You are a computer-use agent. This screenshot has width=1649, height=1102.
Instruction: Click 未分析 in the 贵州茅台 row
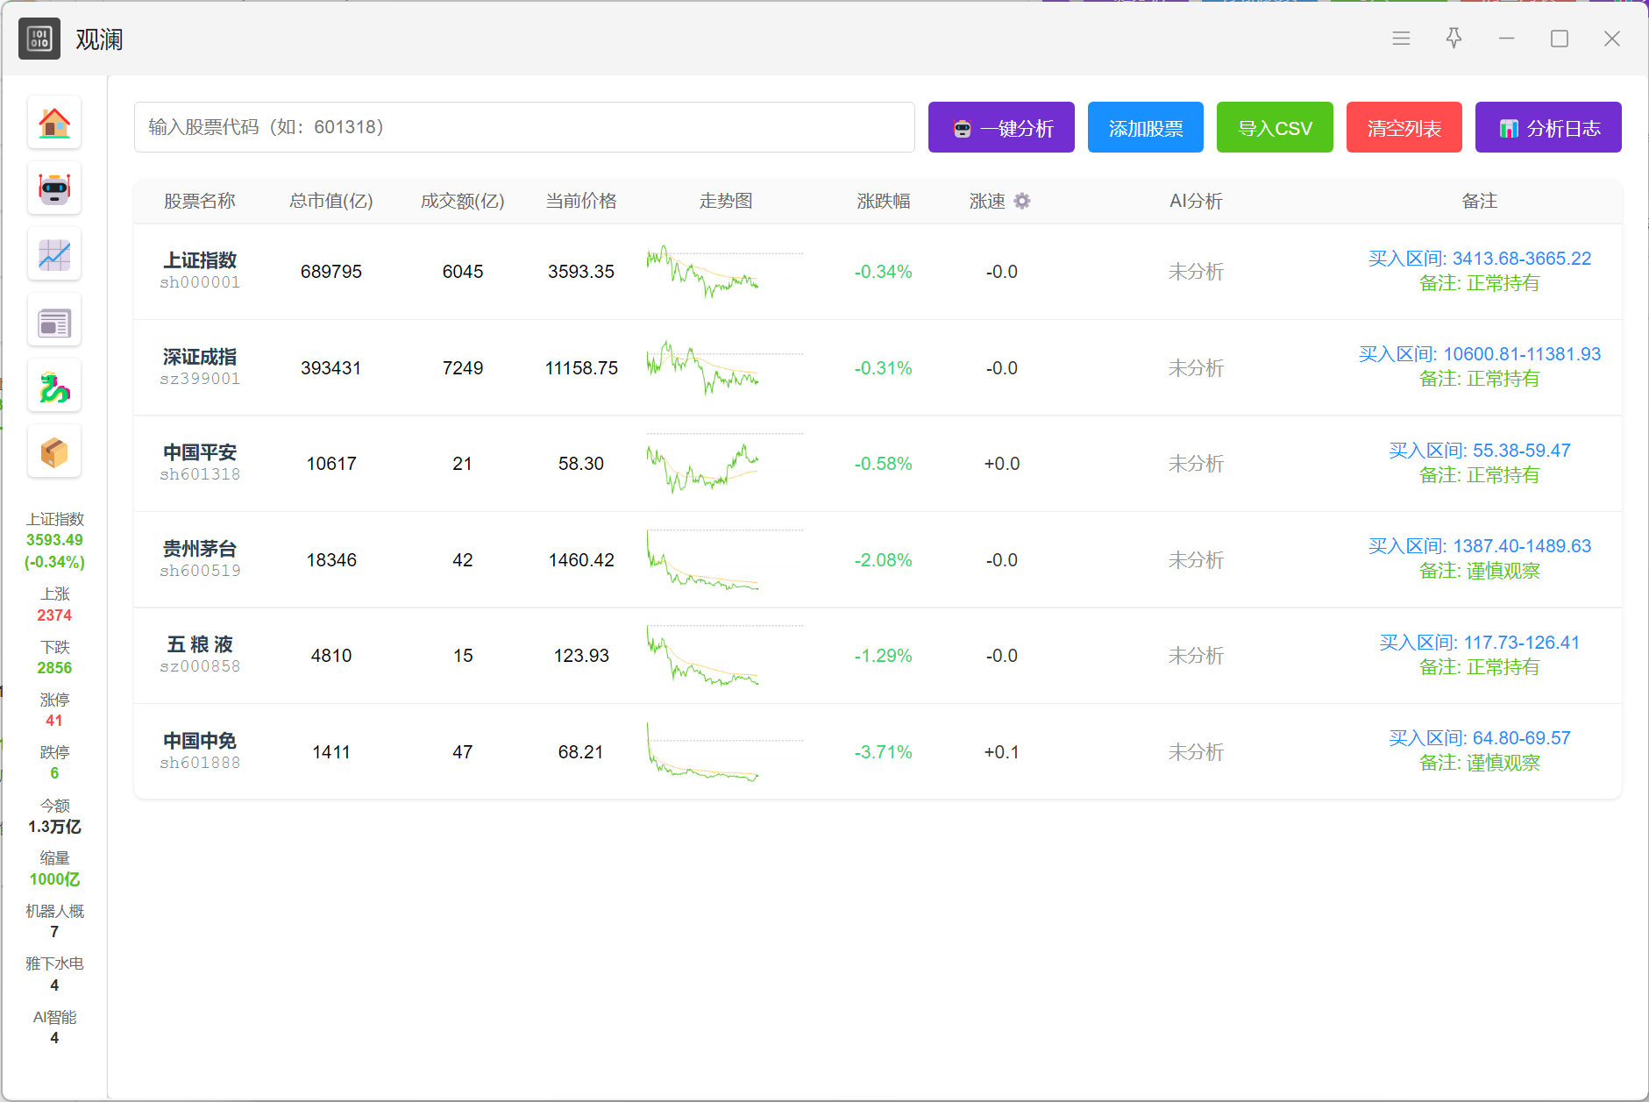tap(1196, 560)
